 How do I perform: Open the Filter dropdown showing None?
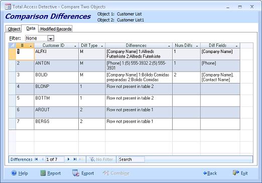pos(51,38)
